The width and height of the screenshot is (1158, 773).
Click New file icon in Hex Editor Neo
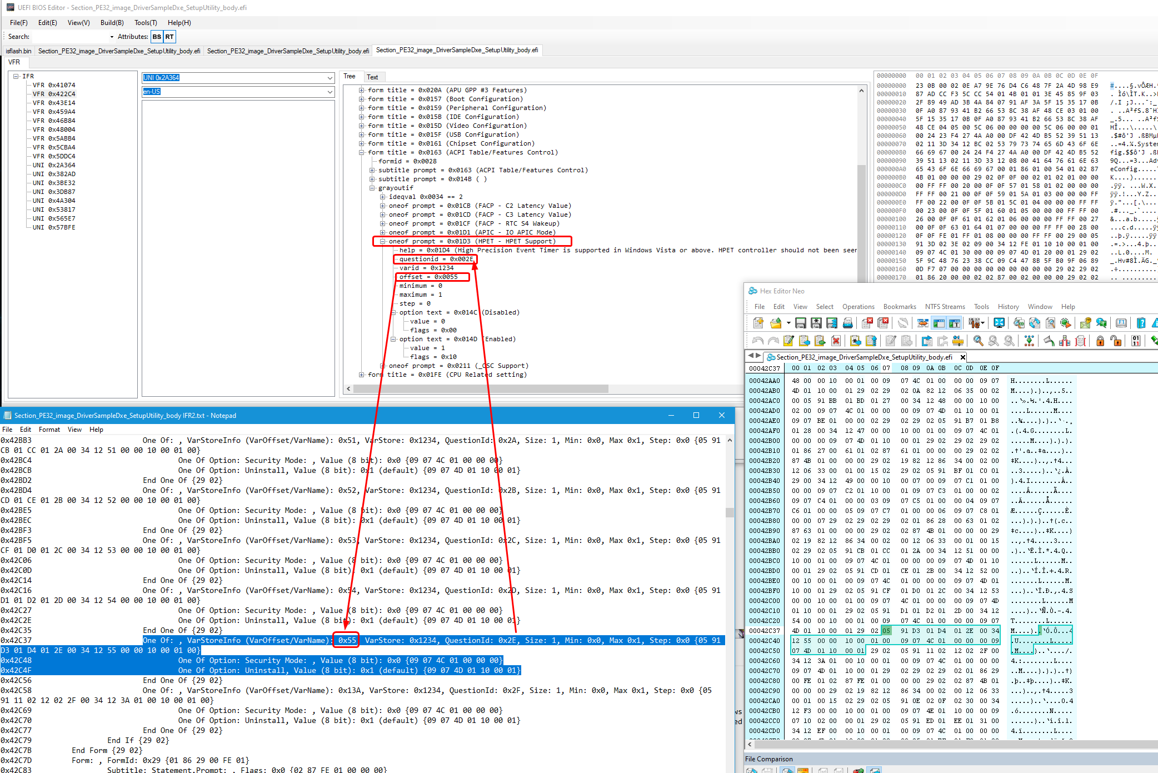coord(758,323)
